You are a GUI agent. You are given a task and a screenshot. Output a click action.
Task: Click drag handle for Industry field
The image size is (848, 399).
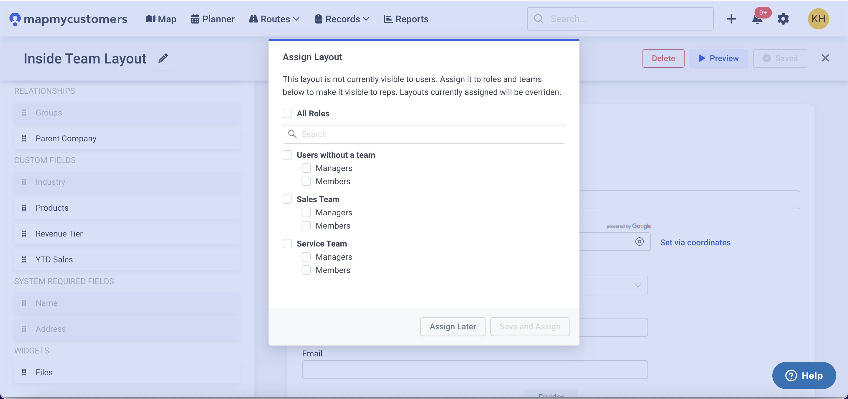(x=24, y=182)
